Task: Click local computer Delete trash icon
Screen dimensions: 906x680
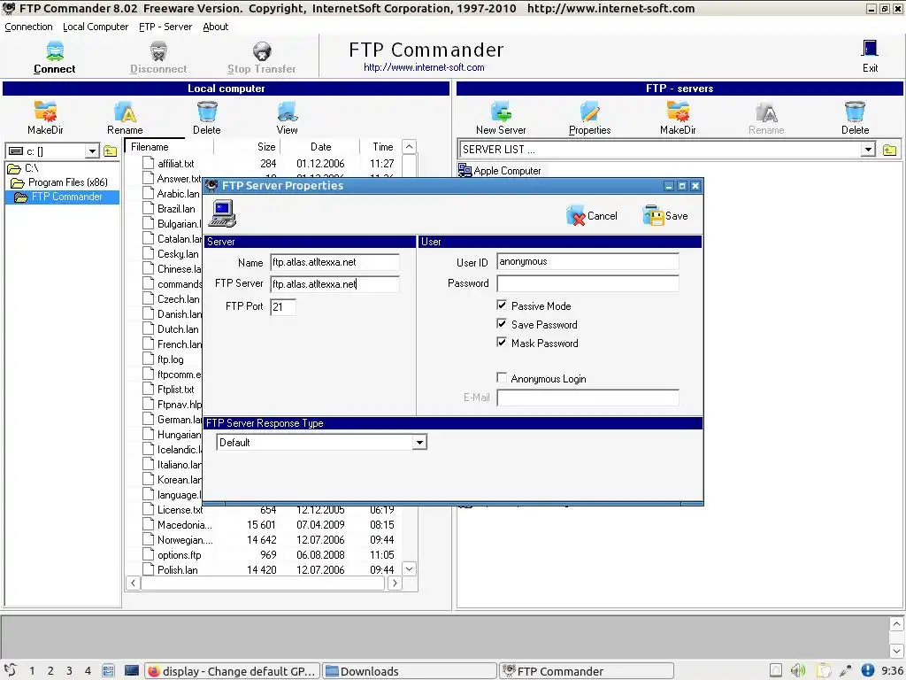Action: tap(207, 112)
